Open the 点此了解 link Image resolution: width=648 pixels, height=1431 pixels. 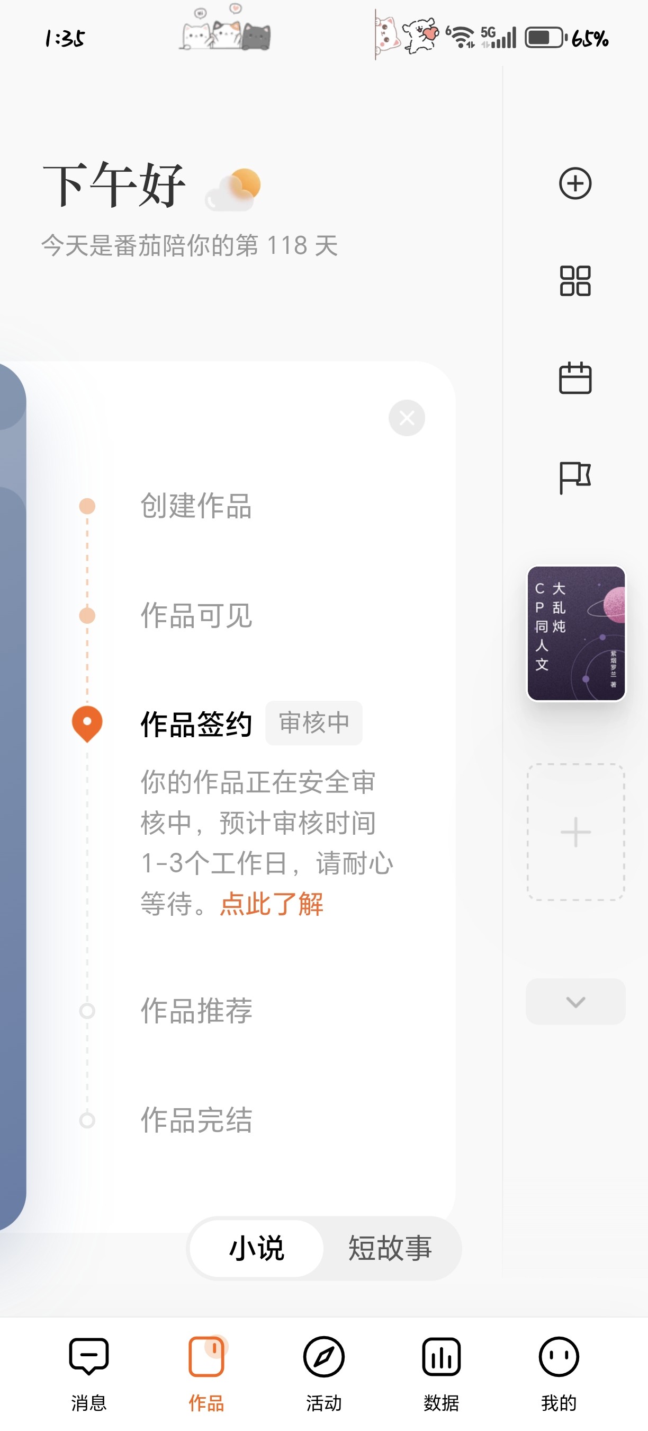coord(272,904)
